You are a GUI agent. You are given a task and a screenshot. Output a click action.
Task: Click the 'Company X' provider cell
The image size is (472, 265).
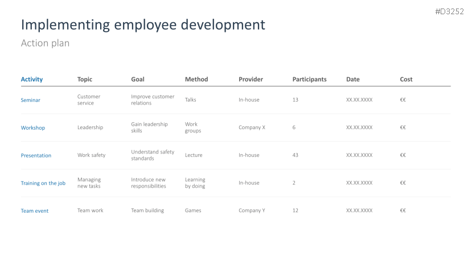click(252, 127)
